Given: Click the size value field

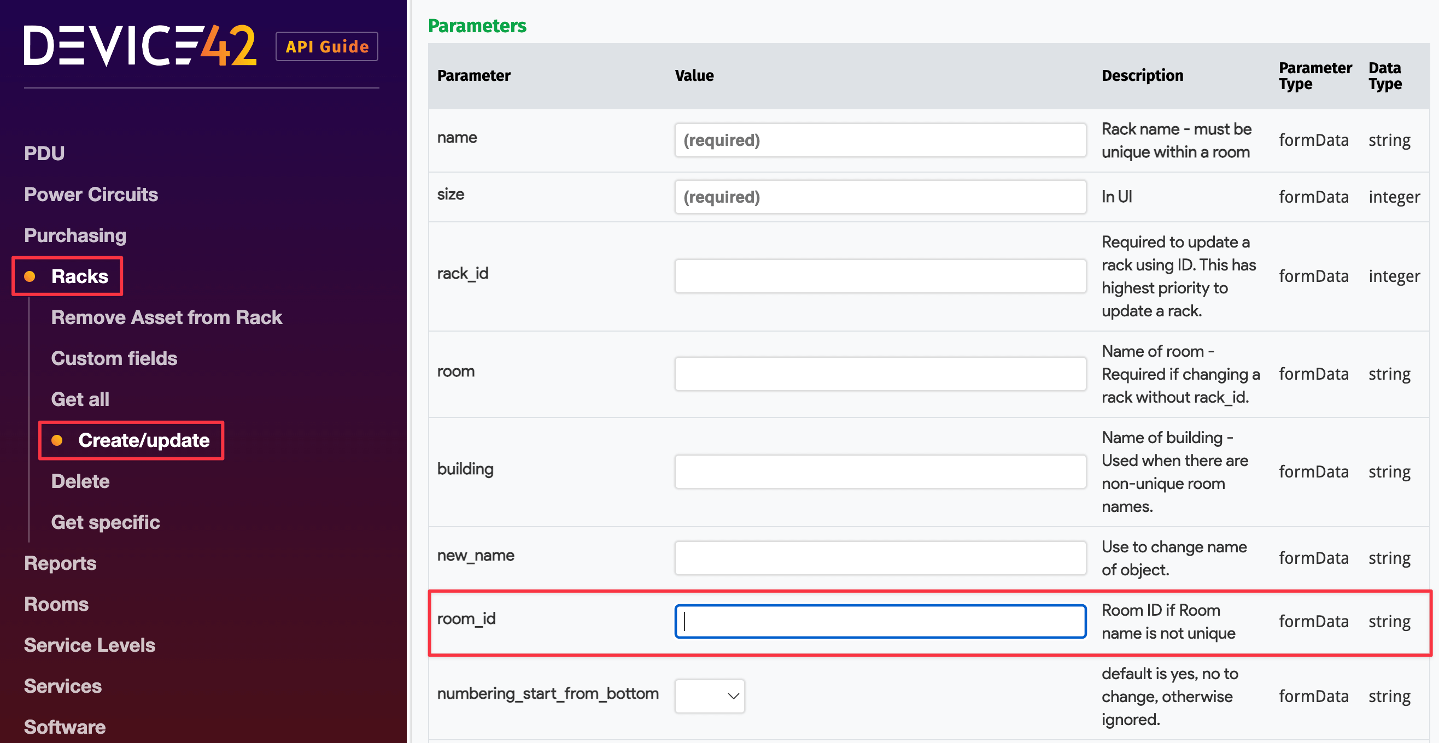Looking at the screenshot, I should pos(880,197).
